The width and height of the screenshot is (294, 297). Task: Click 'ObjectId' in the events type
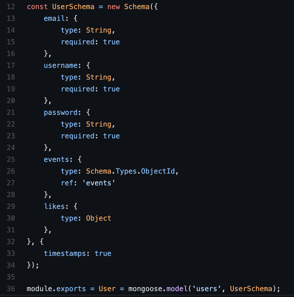tap(158, 171)
